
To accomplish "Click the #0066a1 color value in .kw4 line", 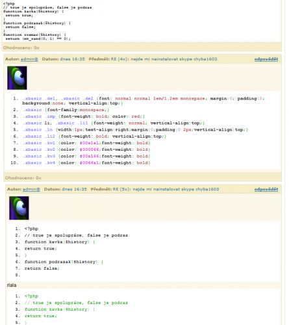I will click(89, 162).
